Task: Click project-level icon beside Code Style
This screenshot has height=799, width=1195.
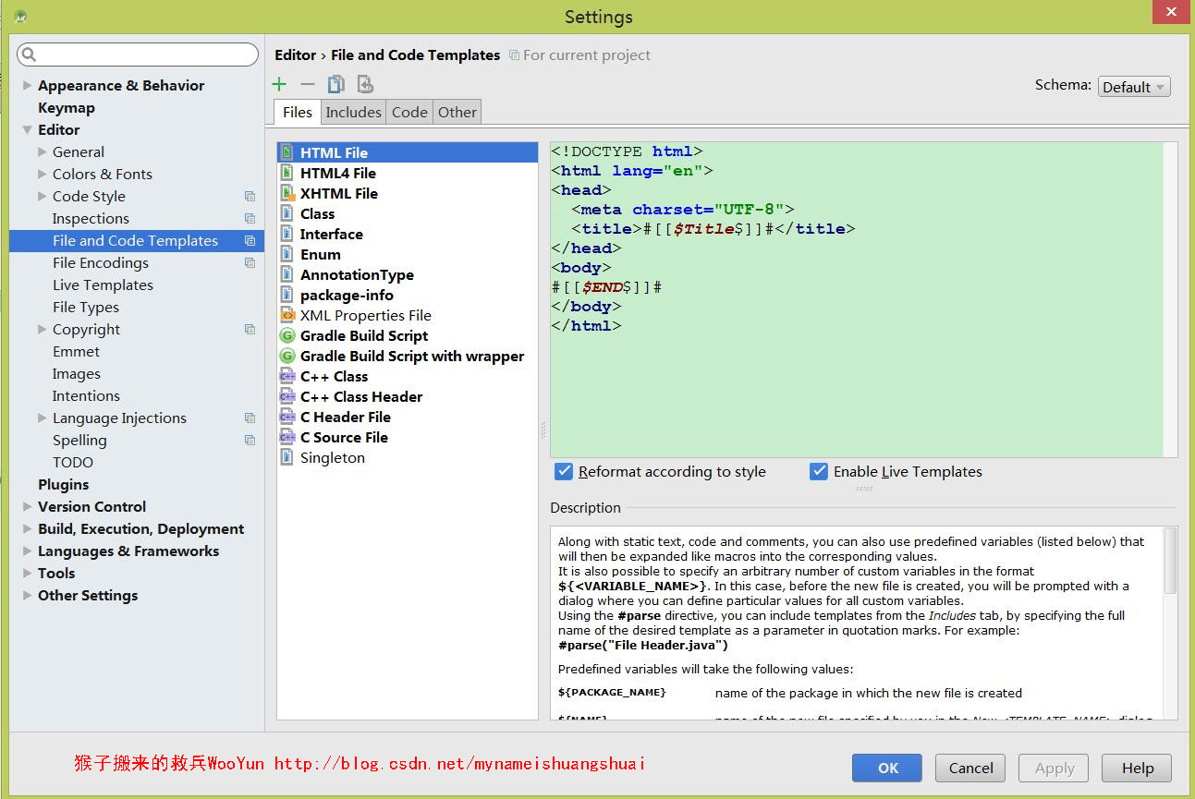Action: pos(250,197)
